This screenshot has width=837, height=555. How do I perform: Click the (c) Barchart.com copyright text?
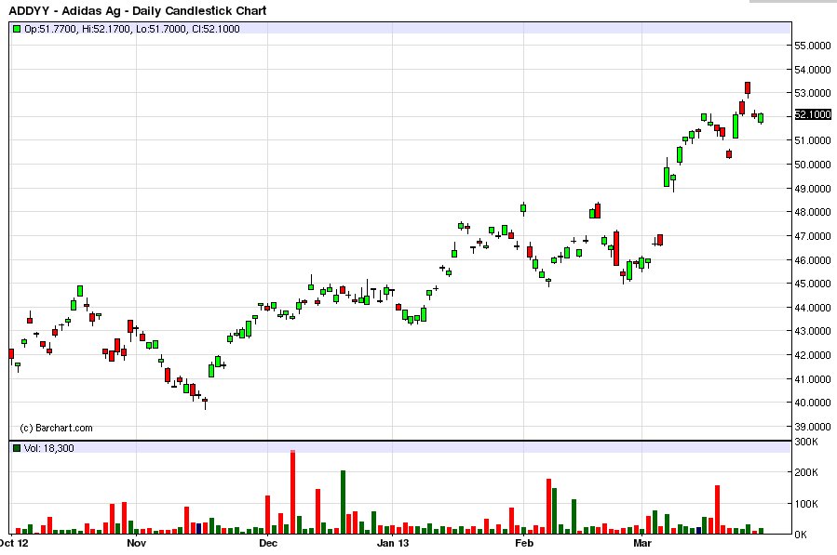[x=56, y=428]
